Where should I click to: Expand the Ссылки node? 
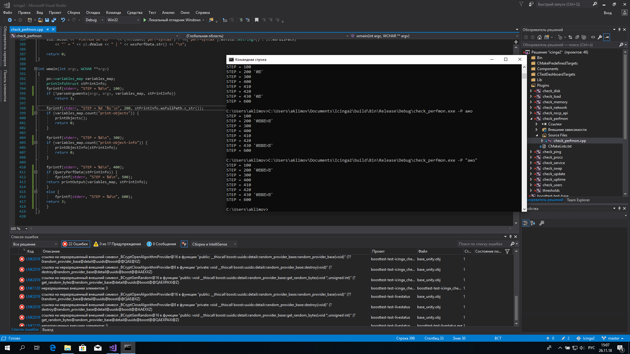click(537, 124)
